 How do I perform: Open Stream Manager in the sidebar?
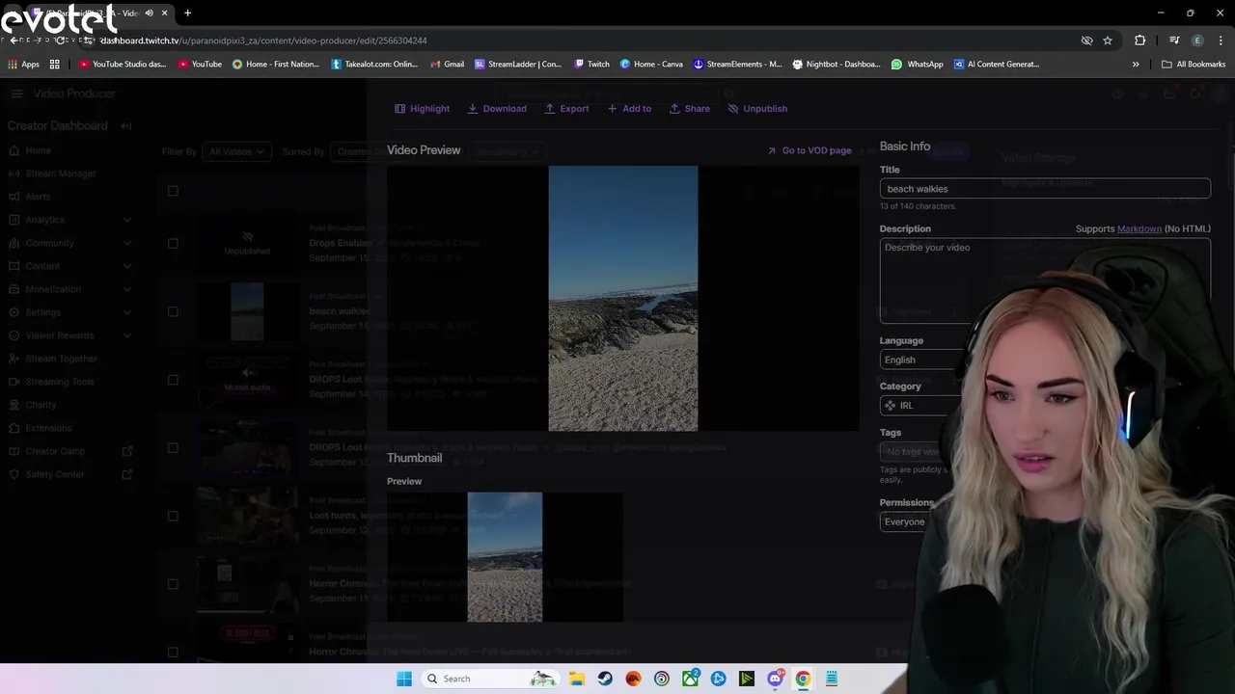point(61,173)
